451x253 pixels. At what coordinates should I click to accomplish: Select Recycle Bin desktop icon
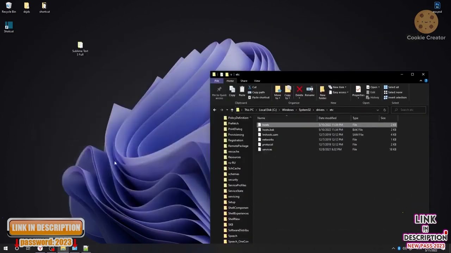9,8
